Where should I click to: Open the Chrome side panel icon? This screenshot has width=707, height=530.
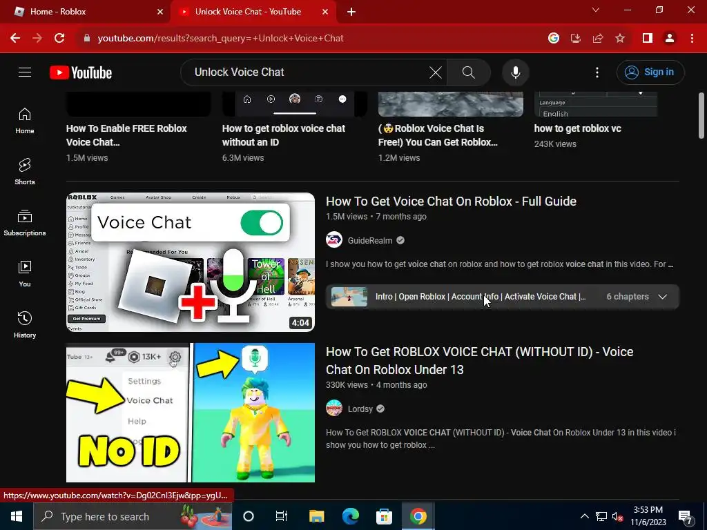tap(648, 39)
